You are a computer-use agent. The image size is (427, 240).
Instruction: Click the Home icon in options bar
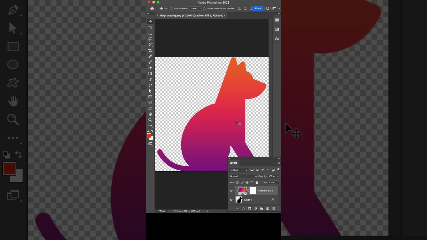pos(152,9)
